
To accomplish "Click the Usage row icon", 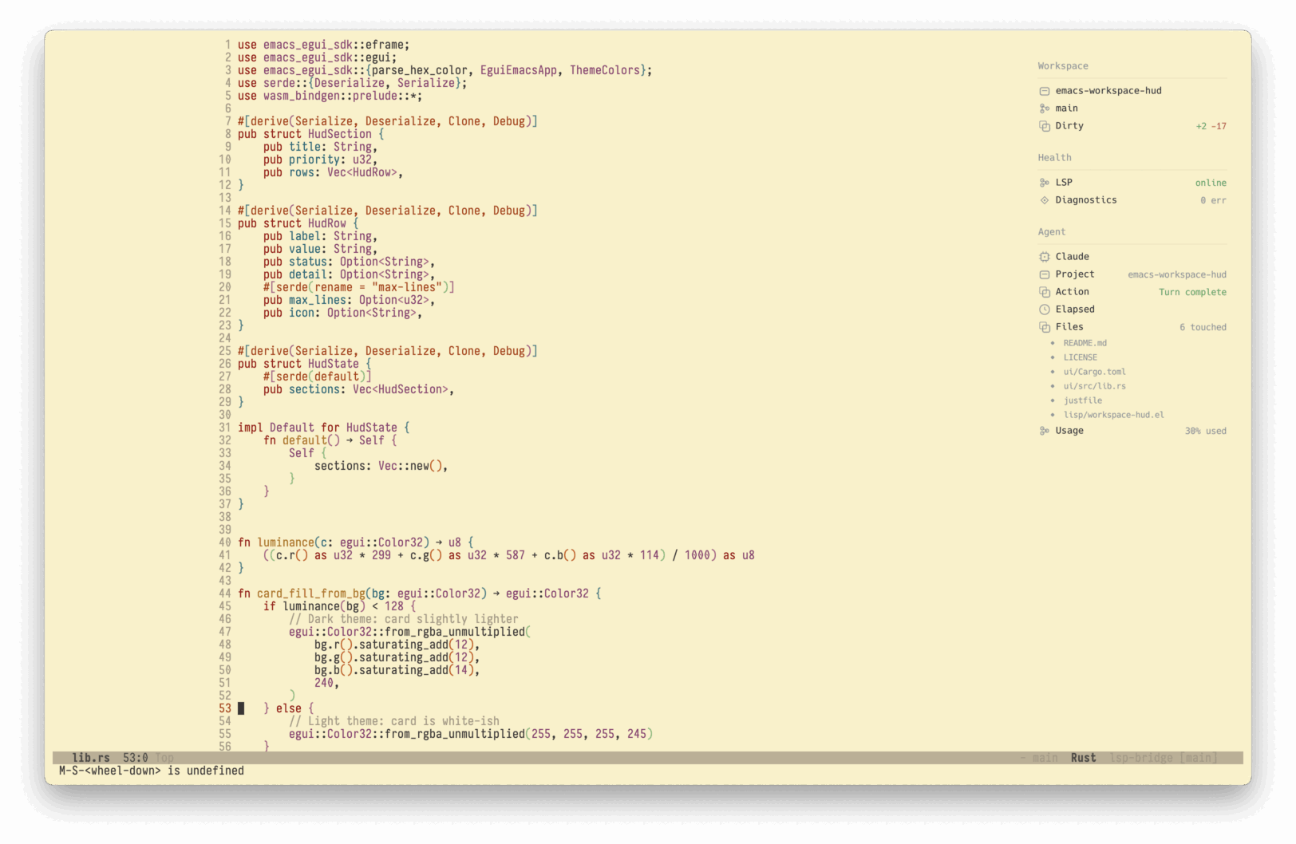I will click(1044, 431).
